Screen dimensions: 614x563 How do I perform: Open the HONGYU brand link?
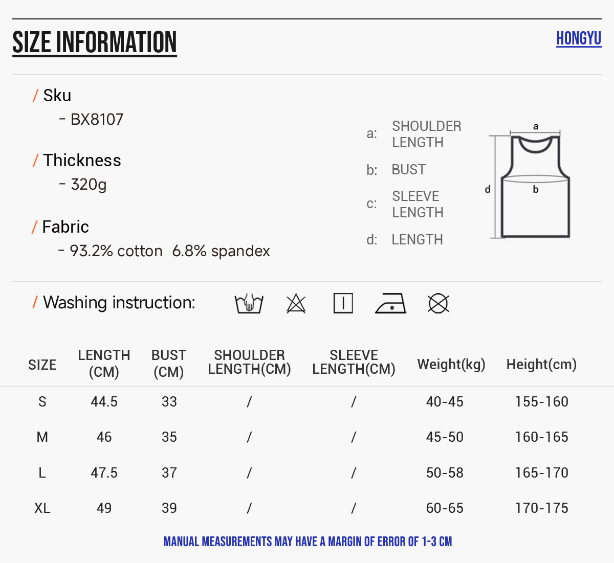[579, 38]
